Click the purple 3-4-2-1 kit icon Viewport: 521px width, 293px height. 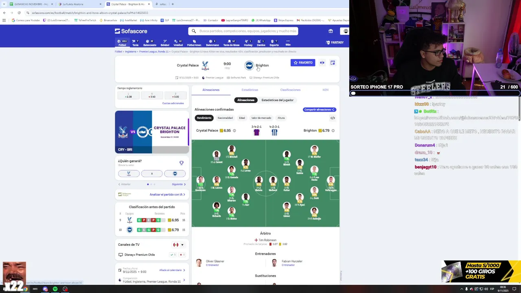click(x=256, y=132)
